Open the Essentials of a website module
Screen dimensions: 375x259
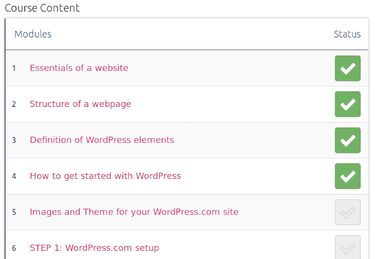click(79, 68)
